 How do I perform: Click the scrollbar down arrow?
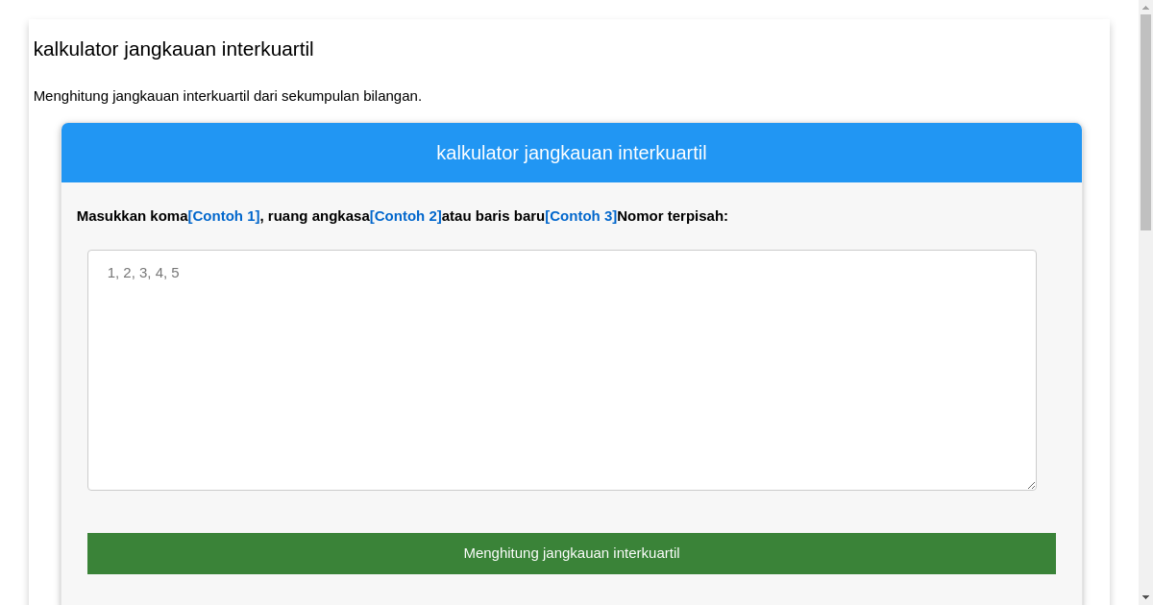(x=1145, y=598)
